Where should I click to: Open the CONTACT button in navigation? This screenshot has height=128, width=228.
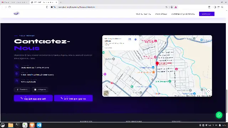point(207,14)
